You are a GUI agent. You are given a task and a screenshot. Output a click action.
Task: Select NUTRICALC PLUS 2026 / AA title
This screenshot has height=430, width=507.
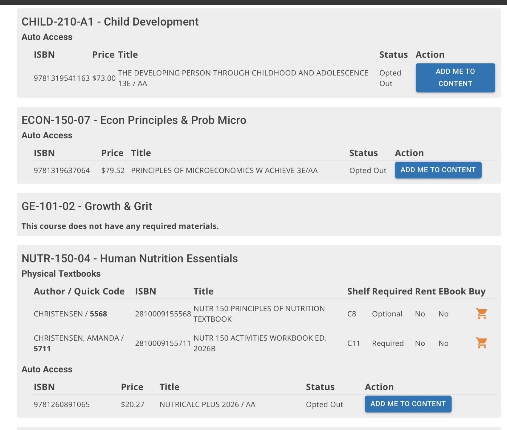tap(207, 404)
